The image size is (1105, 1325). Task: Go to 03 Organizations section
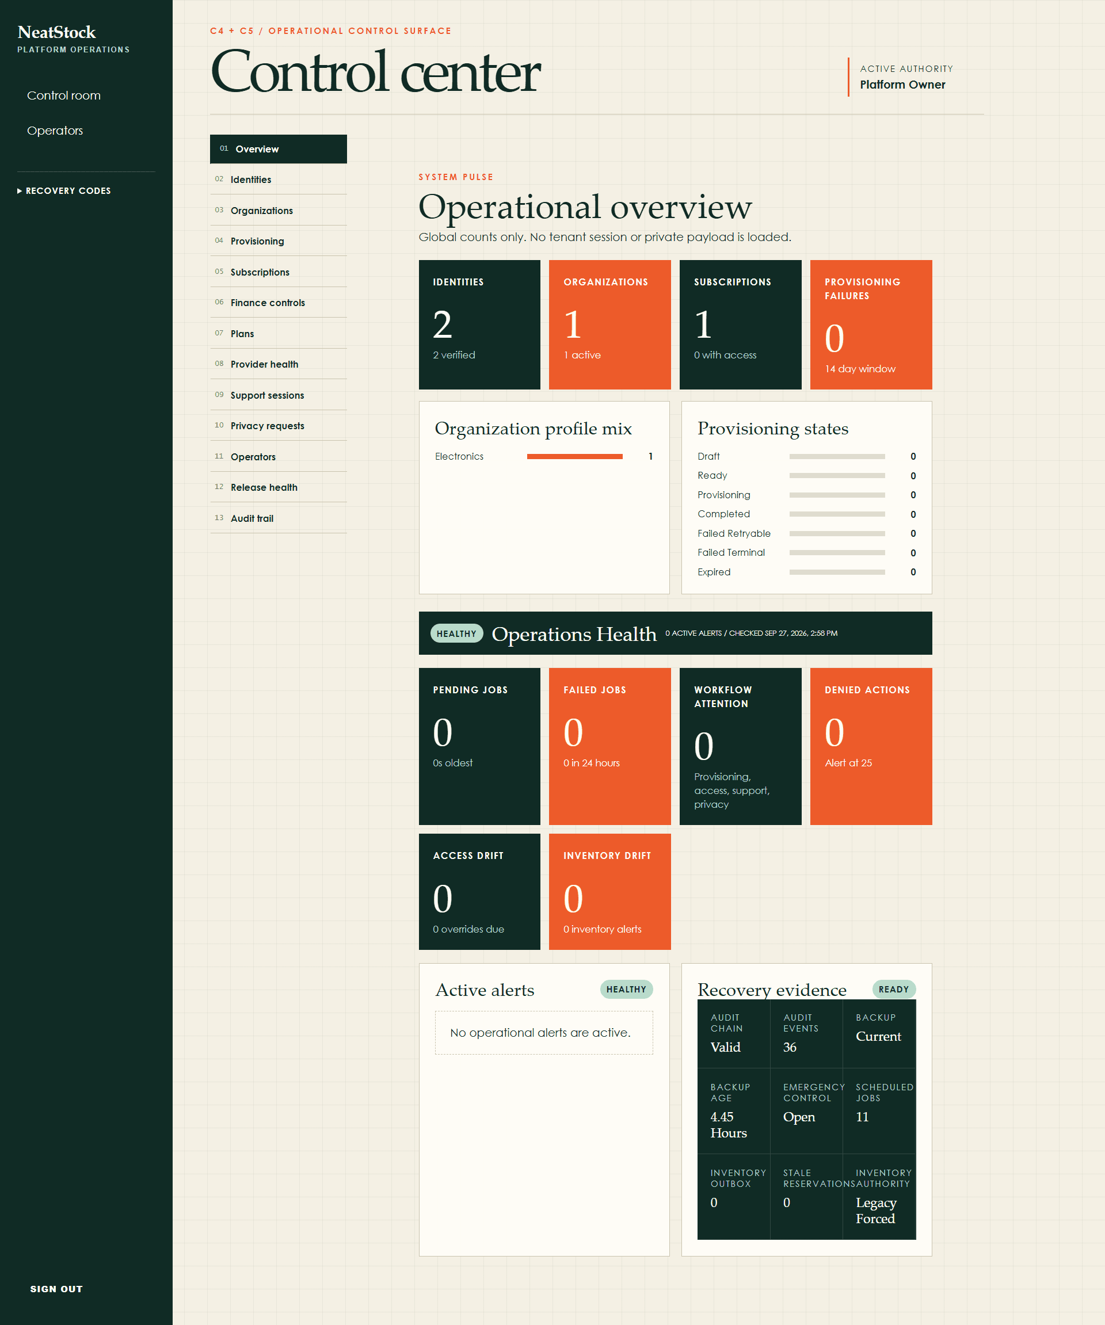(x=279, y=211)
